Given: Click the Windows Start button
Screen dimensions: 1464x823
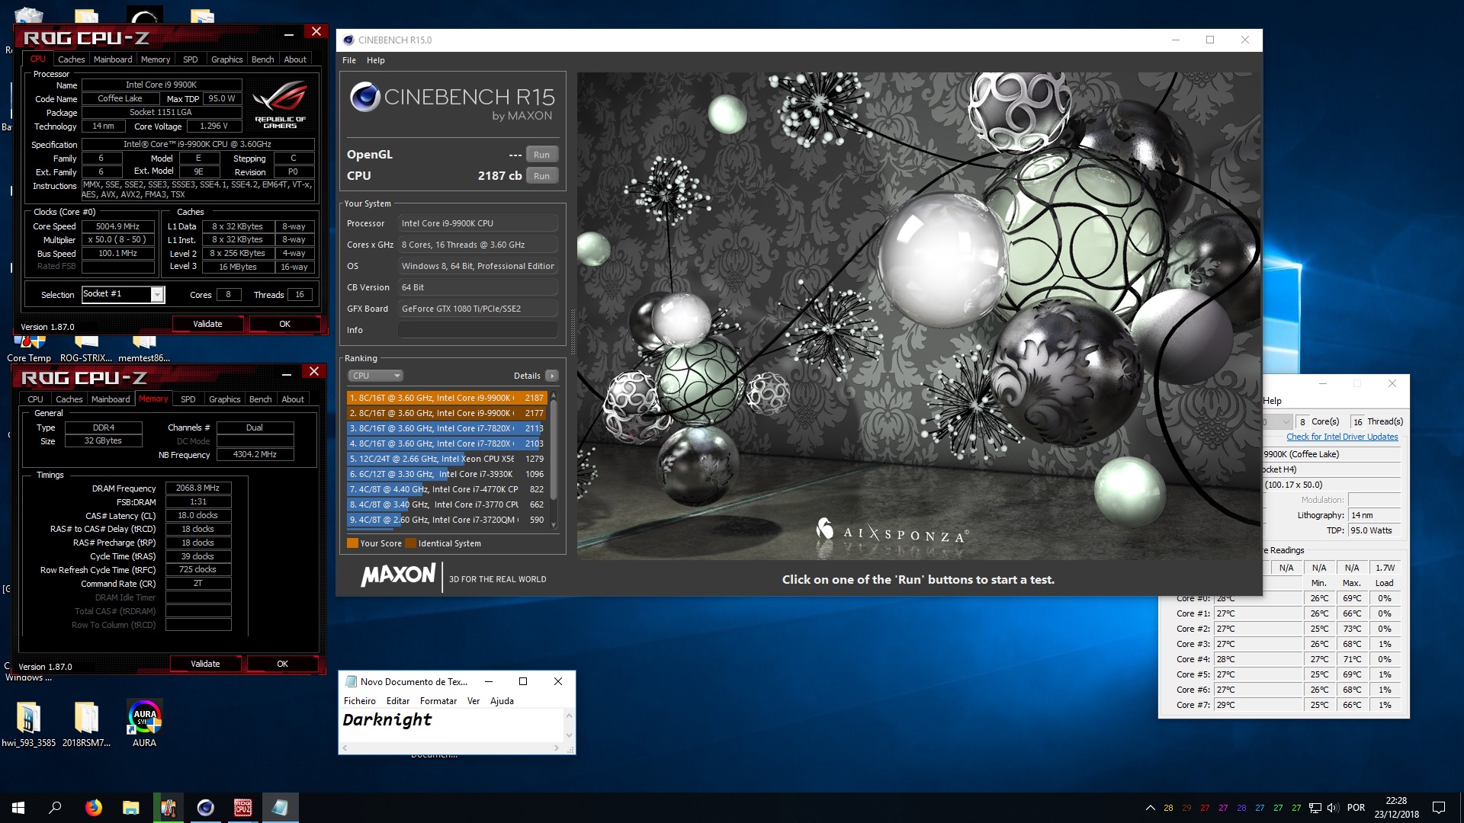Looking at the screenshot, I should point(18,808).
